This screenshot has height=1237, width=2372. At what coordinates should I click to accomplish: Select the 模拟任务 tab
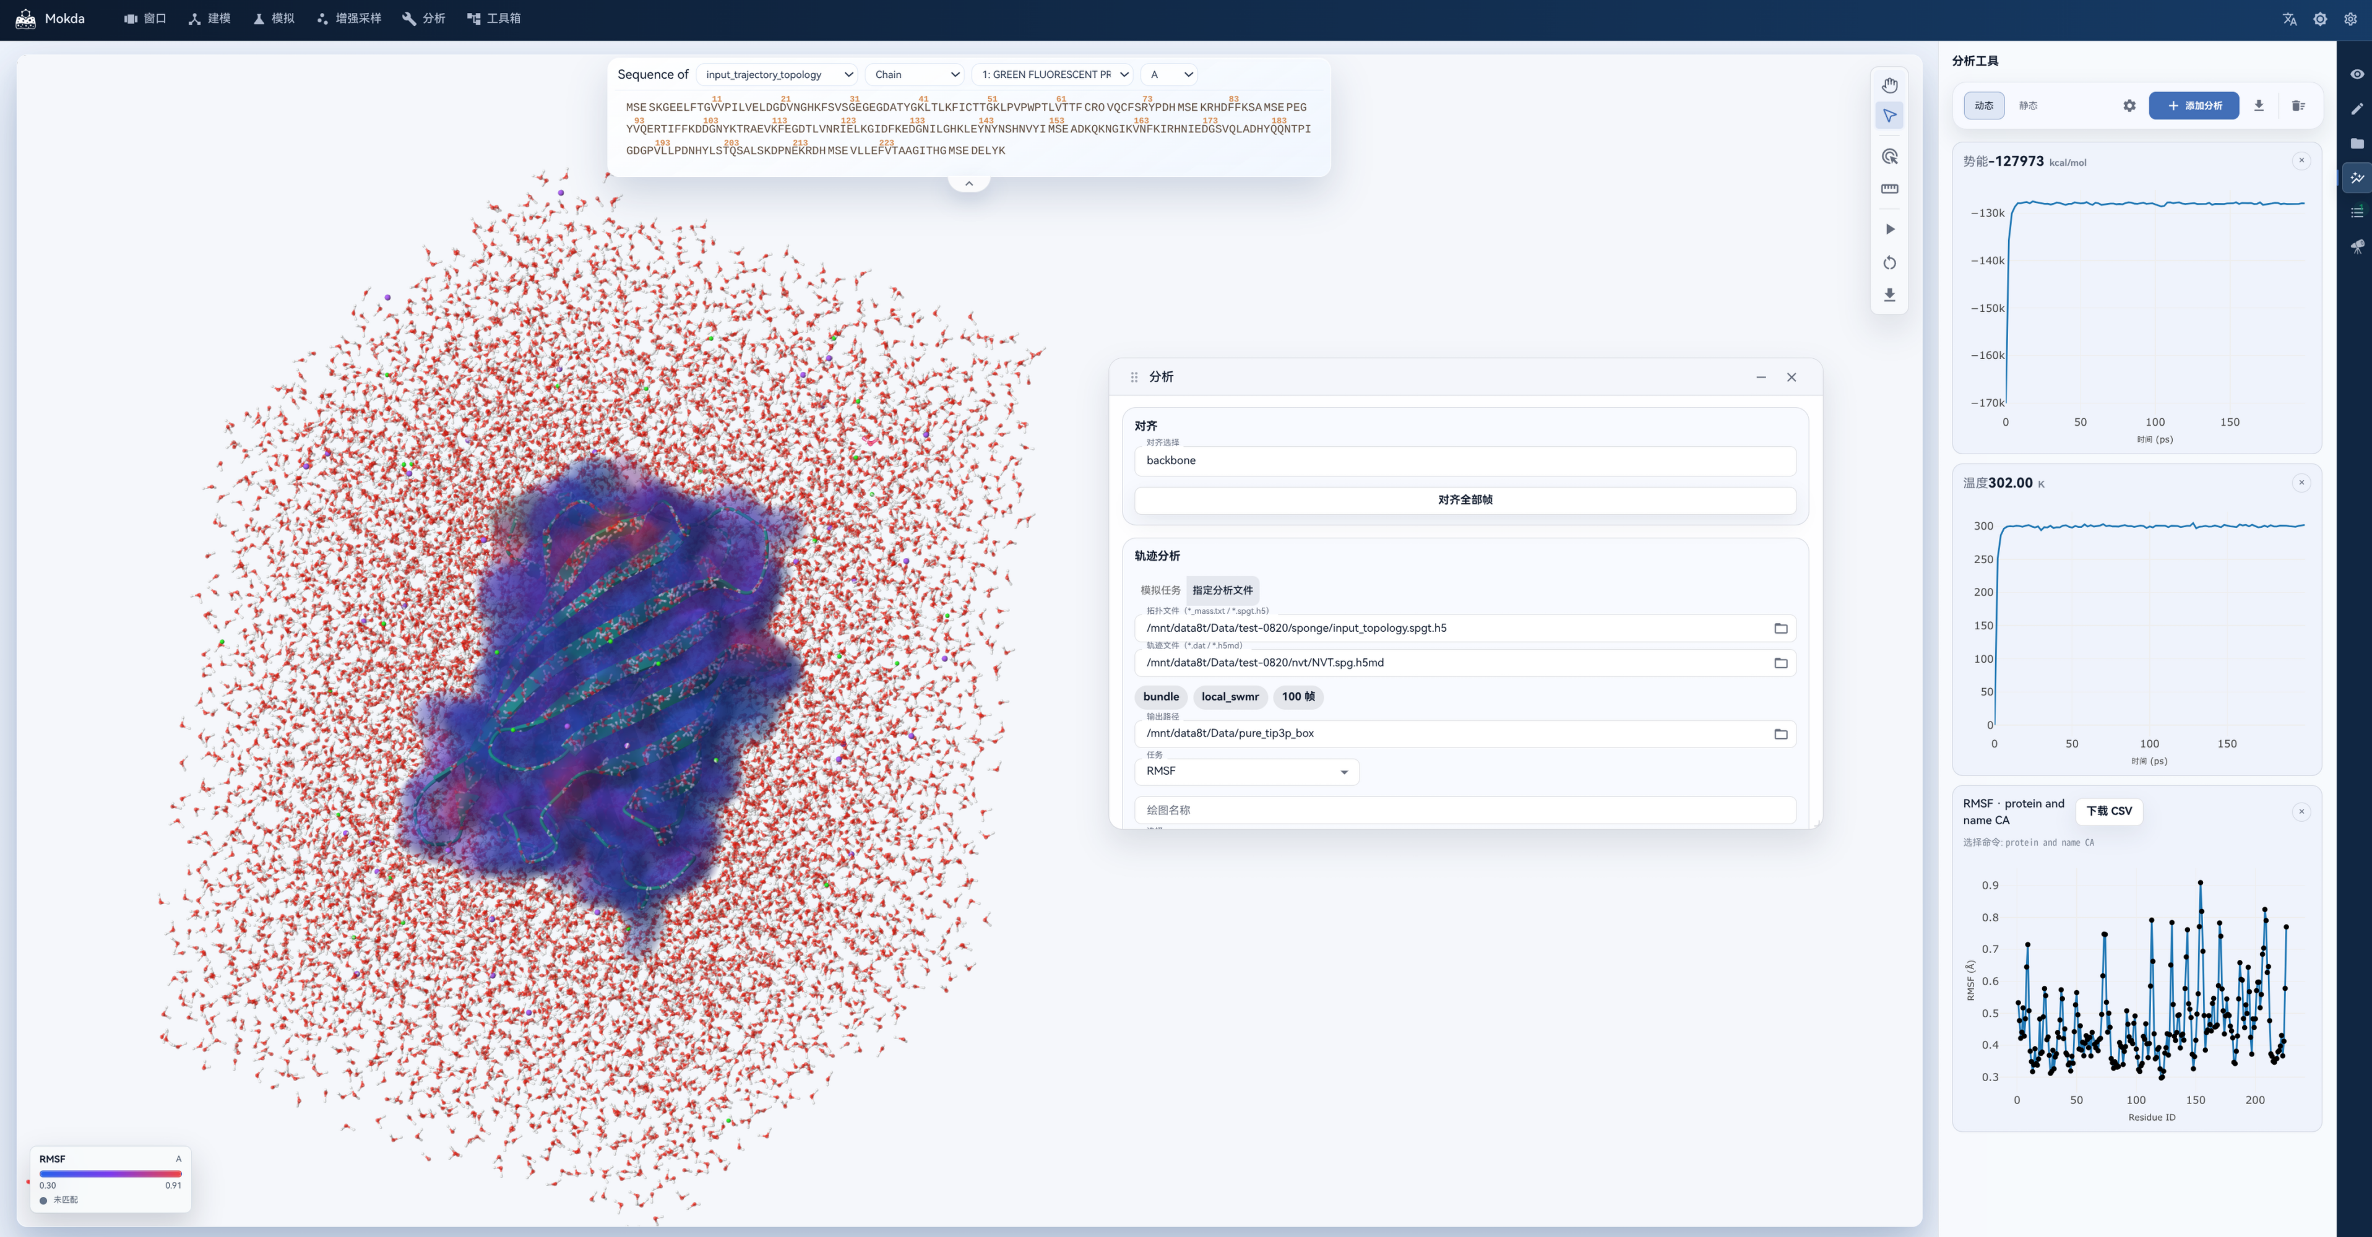1160,590
